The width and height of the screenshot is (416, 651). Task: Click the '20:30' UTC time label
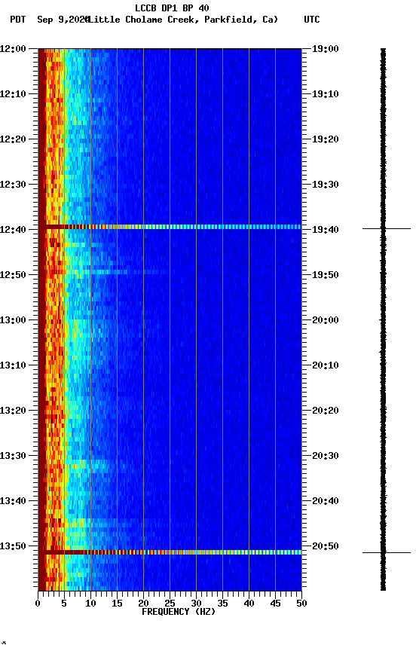pyautogui.click(x=326, y=457)
